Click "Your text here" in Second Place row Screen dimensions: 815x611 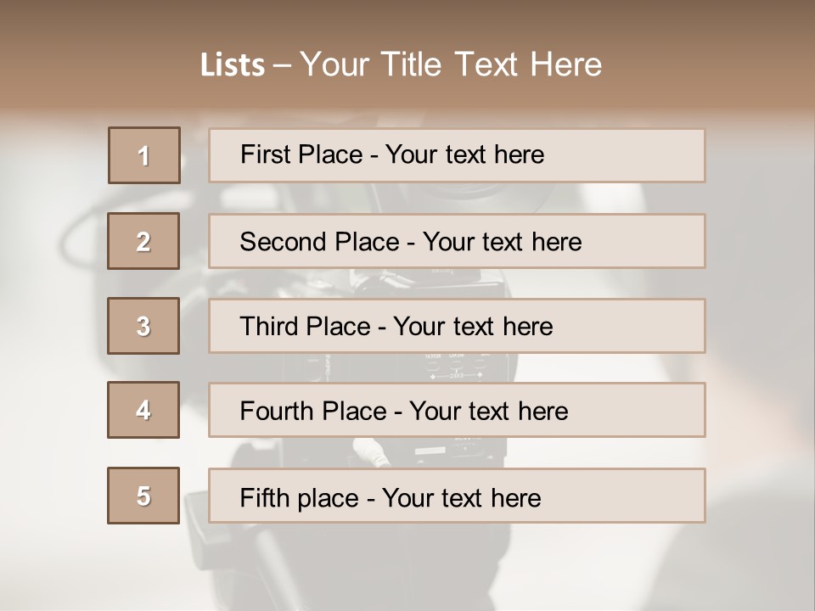[x=502, y=242]
